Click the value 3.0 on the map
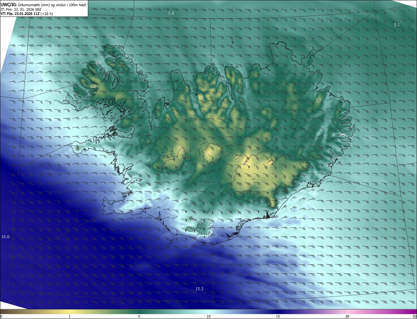The image size is (417, 319). 93,86
